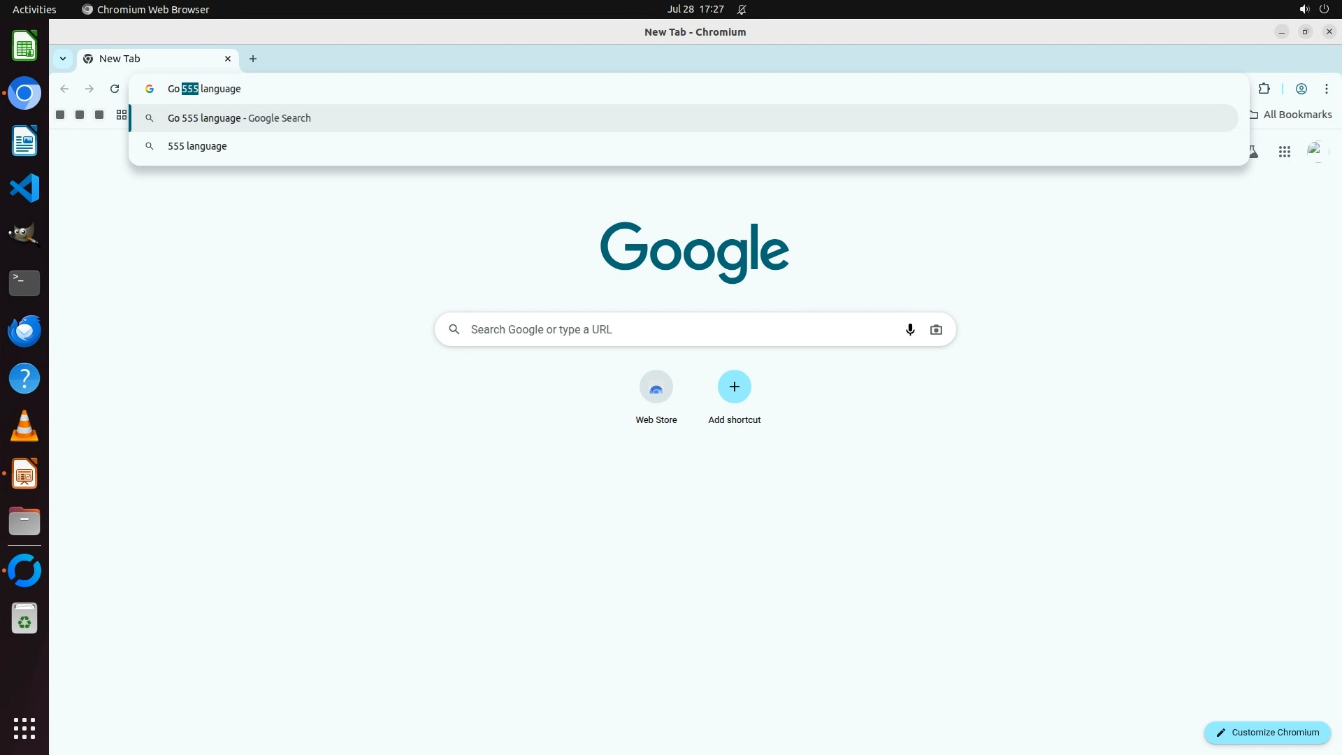
Task: Open the profile account icon
Action: click(1301, 89)
